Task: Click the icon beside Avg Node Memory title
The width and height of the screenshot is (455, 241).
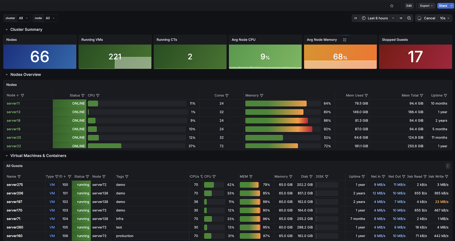Action: [344, 40]
